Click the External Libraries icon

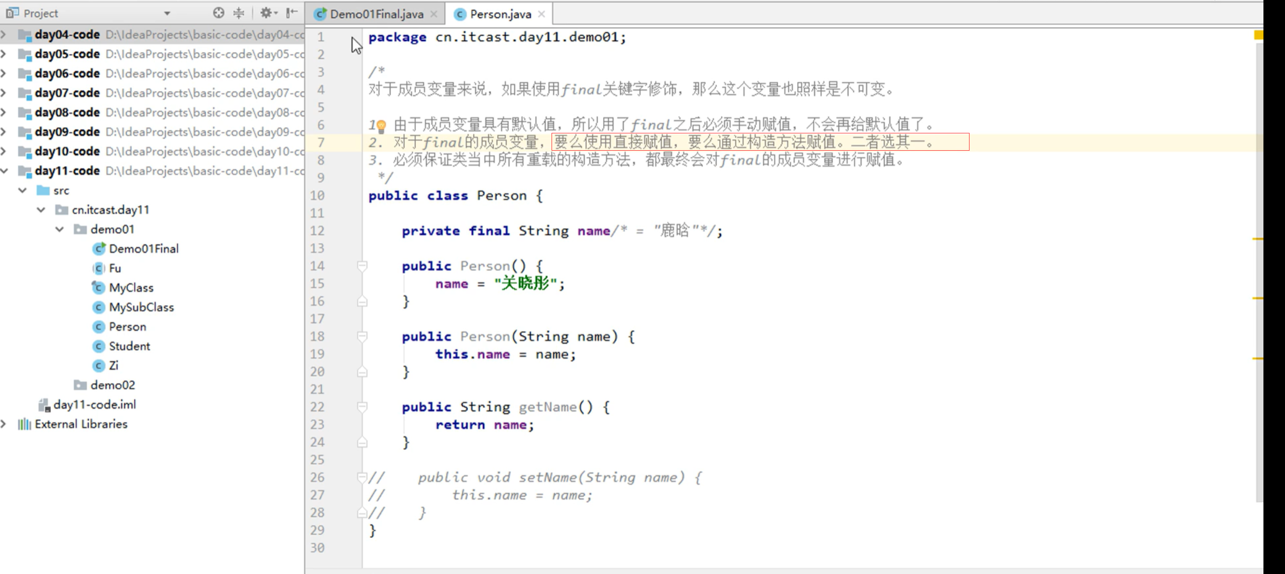pos(24,424)
